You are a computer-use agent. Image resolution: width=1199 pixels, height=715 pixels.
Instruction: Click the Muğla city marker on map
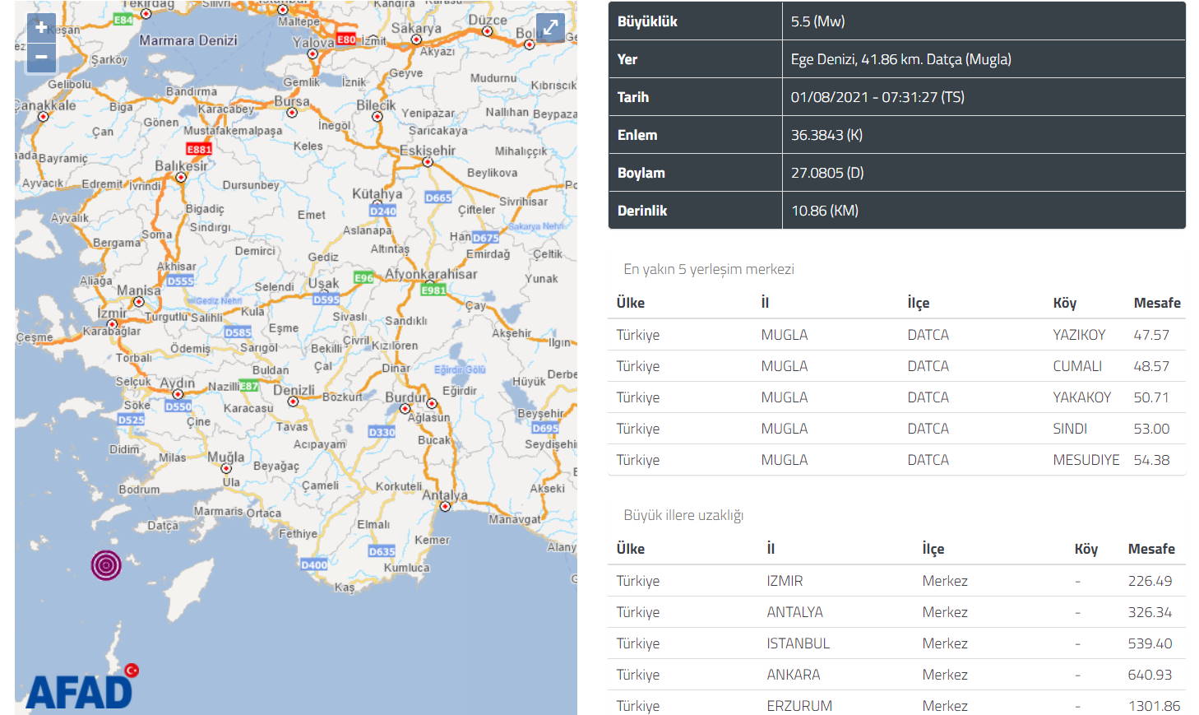point(226,468)
